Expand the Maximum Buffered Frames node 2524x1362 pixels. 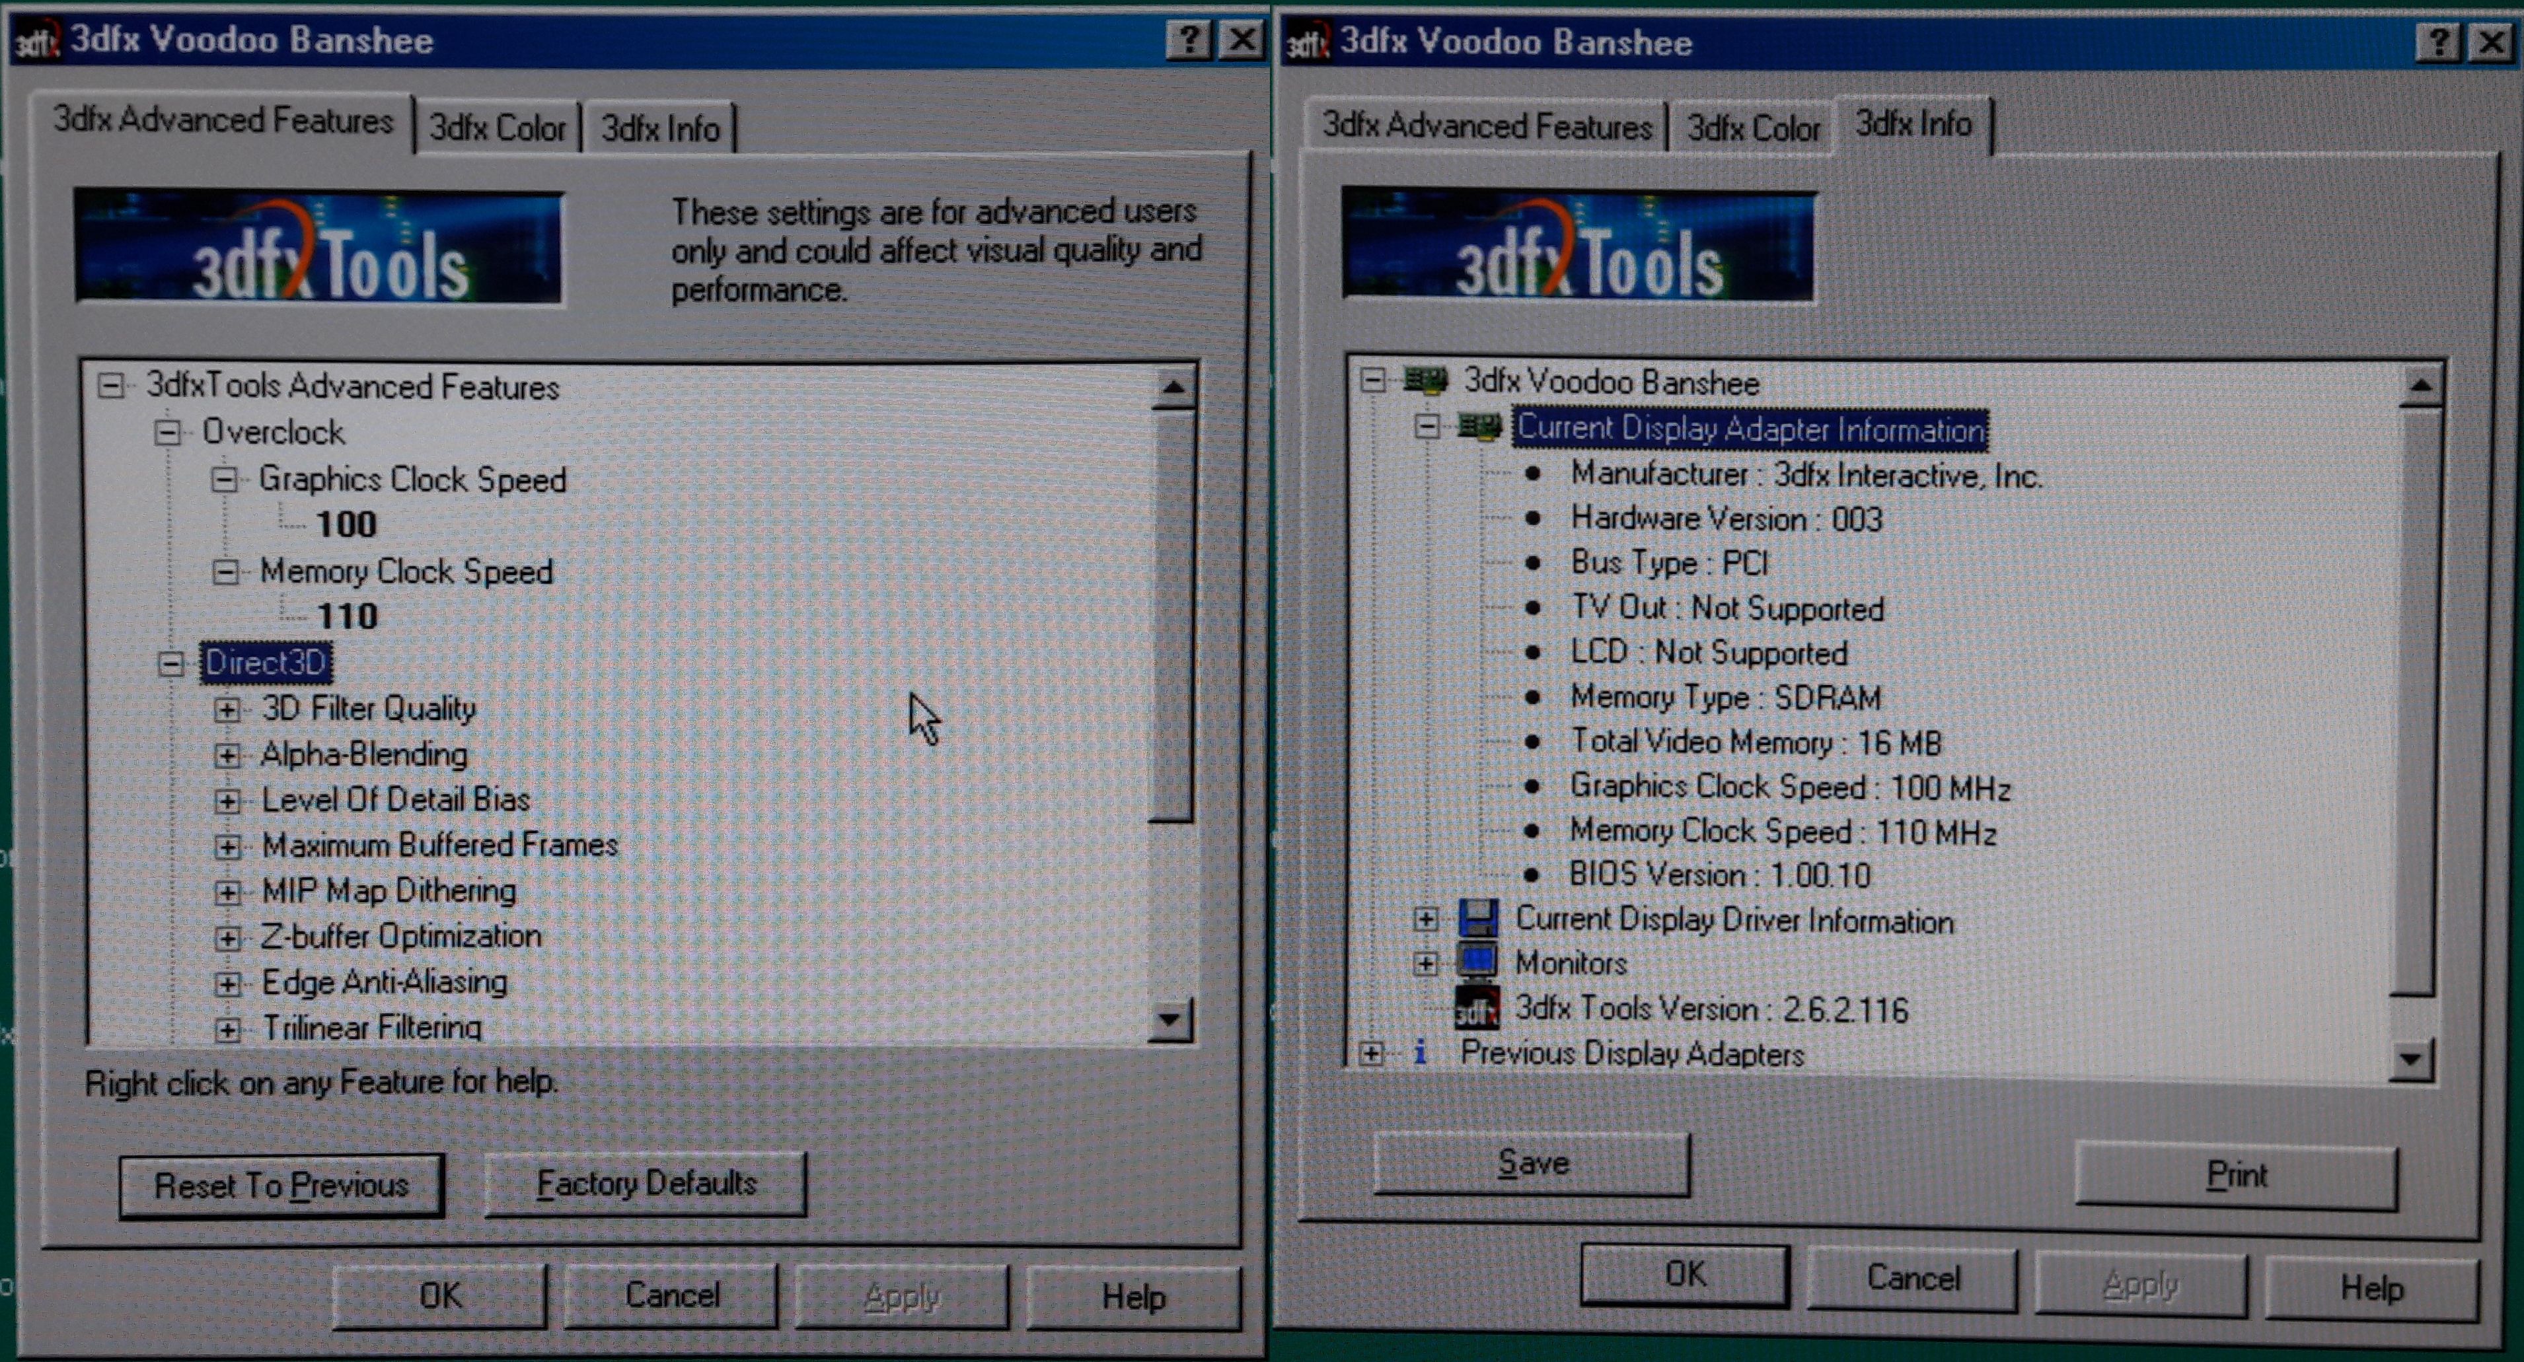pyautogui.click(x=227, y=846)
